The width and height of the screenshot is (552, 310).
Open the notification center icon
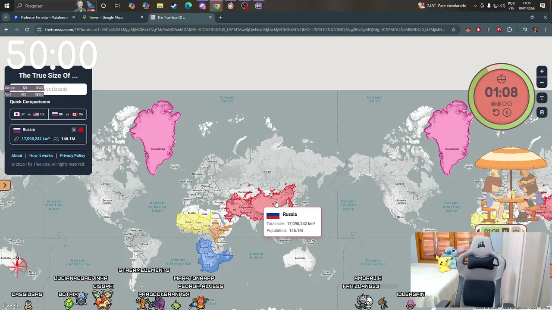[543, 6]
